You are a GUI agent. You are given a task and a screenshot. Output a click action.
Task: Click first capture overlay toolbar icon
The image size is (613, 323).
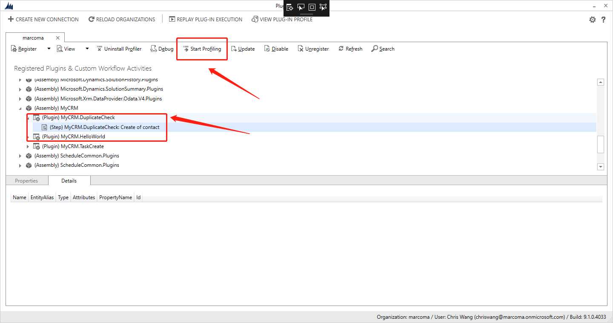click(x=290, y=7)
